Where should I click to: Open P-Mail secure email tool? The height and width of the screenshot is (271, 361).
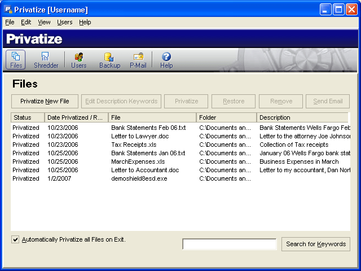[138, 60]
